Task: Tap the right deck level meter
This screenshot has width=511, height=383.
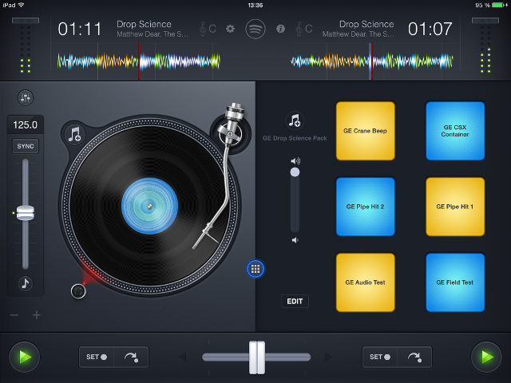Action: click(x=485, y=45)
